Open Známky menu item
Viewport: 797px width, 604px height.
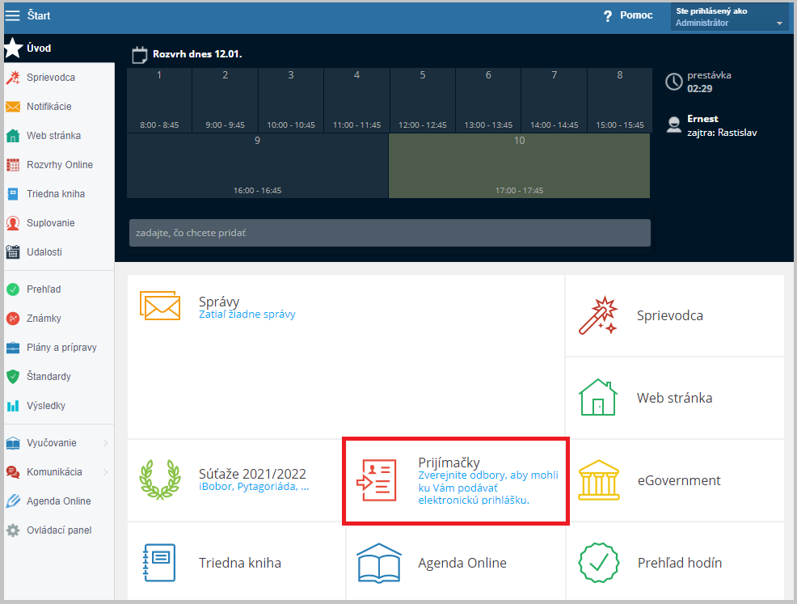click(44, 319)
